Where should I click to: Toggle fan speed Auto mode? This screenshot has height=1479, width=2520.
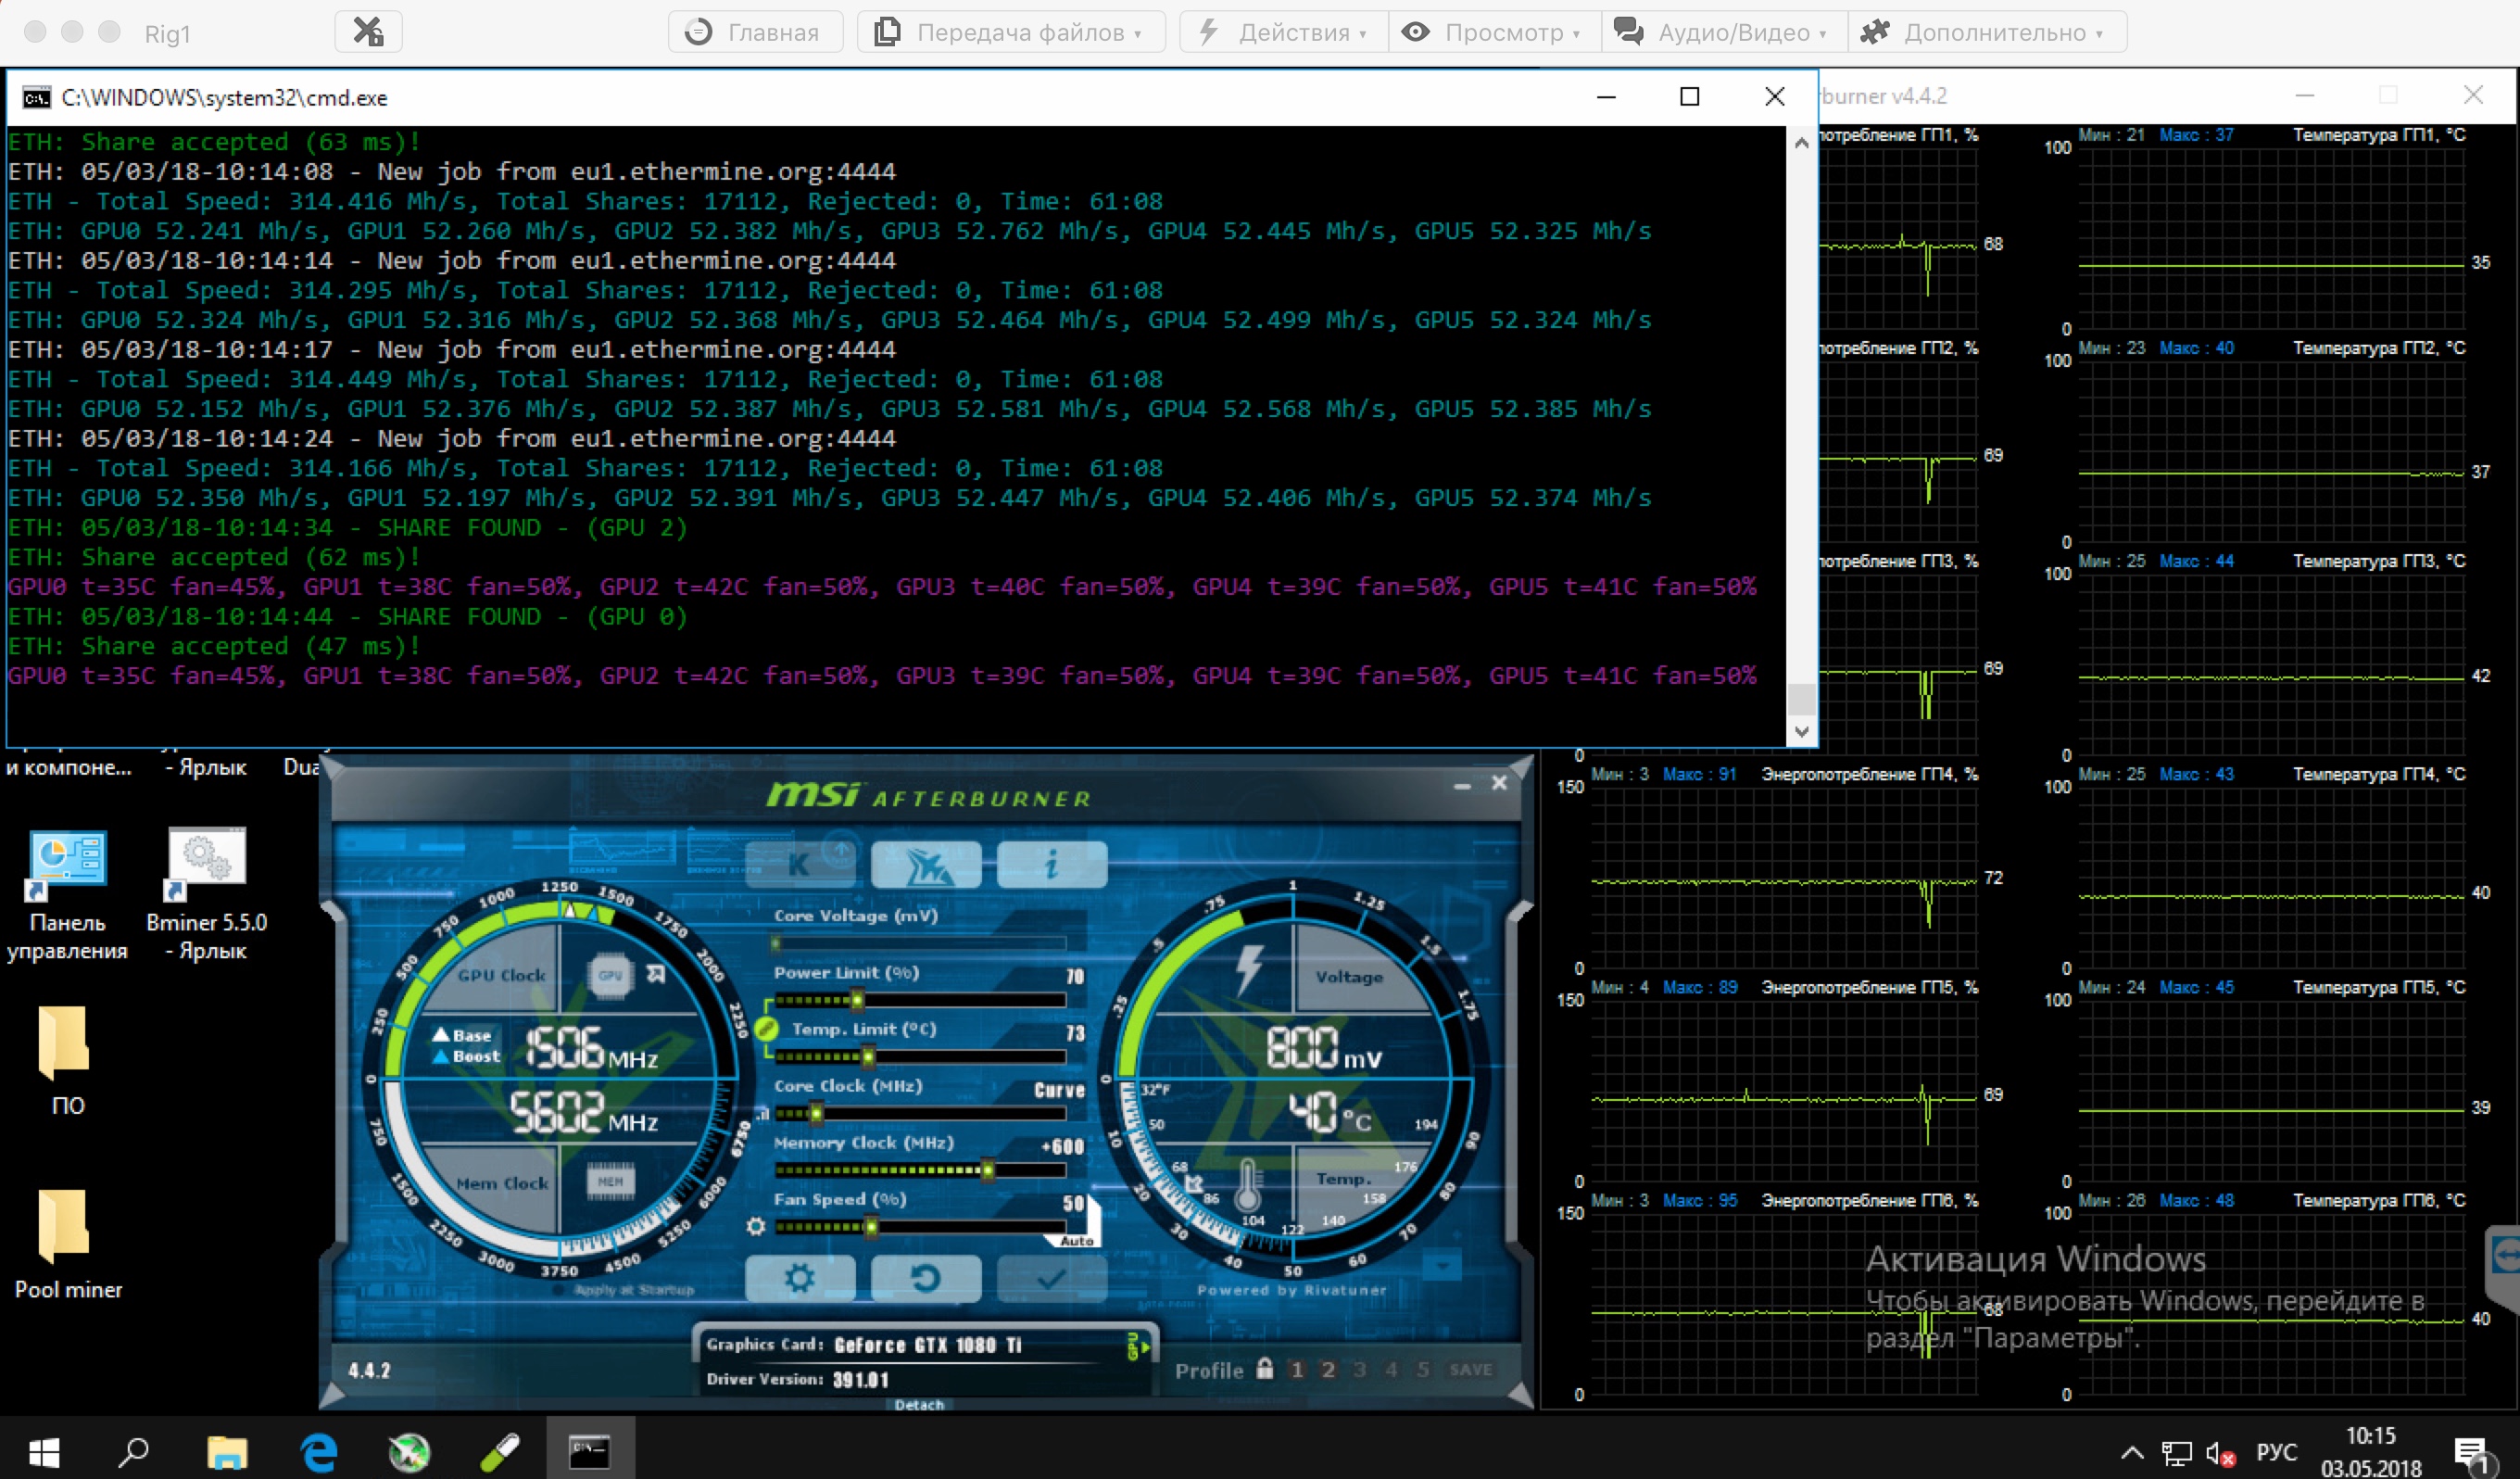tap(1077, 1241)
